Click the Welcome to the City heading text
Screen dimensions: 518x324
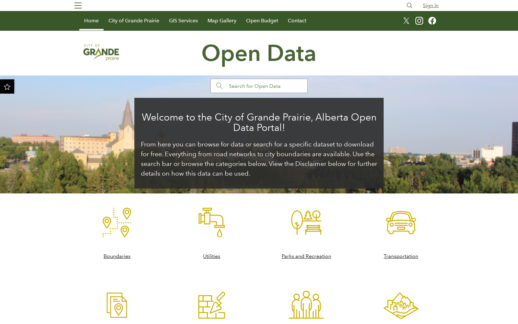coord(259,122)
